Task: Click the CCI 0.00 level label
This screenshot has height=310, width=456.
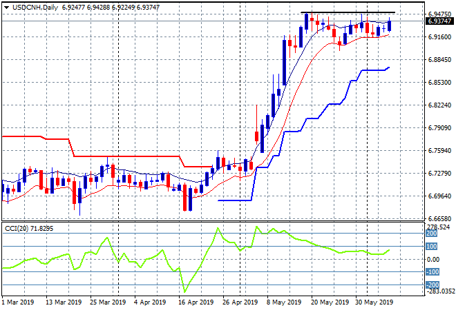Action: coord(433,260)
